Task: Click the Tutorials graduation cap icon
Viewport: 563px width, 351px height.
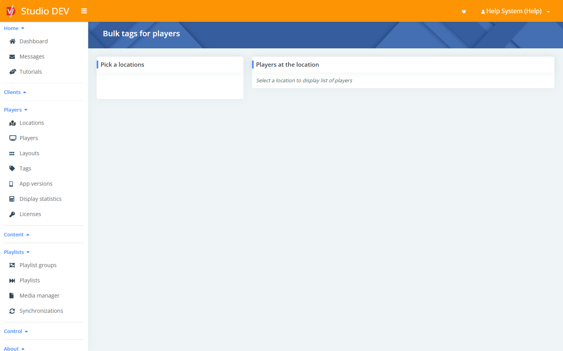Action: tap(13, 72)
